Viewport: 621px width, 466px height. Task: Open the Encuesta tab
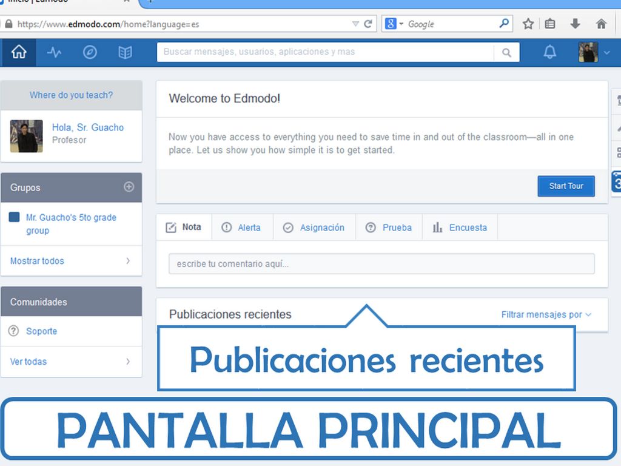460,228
